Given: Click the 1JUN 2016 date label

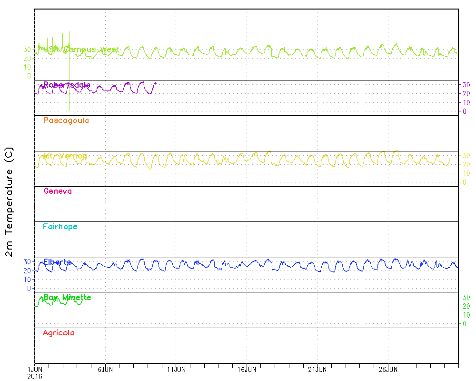Looking at the screenshot, I should pyautogui.click(x=35, y=372).
